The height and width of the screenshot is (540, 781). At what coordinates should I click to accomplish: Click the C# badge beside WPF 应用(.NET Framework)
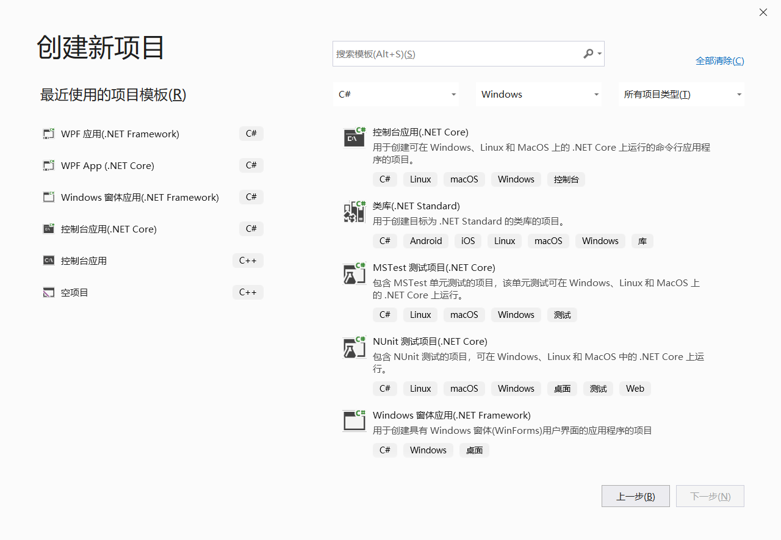pyautogui.click(x=251, y=134)
